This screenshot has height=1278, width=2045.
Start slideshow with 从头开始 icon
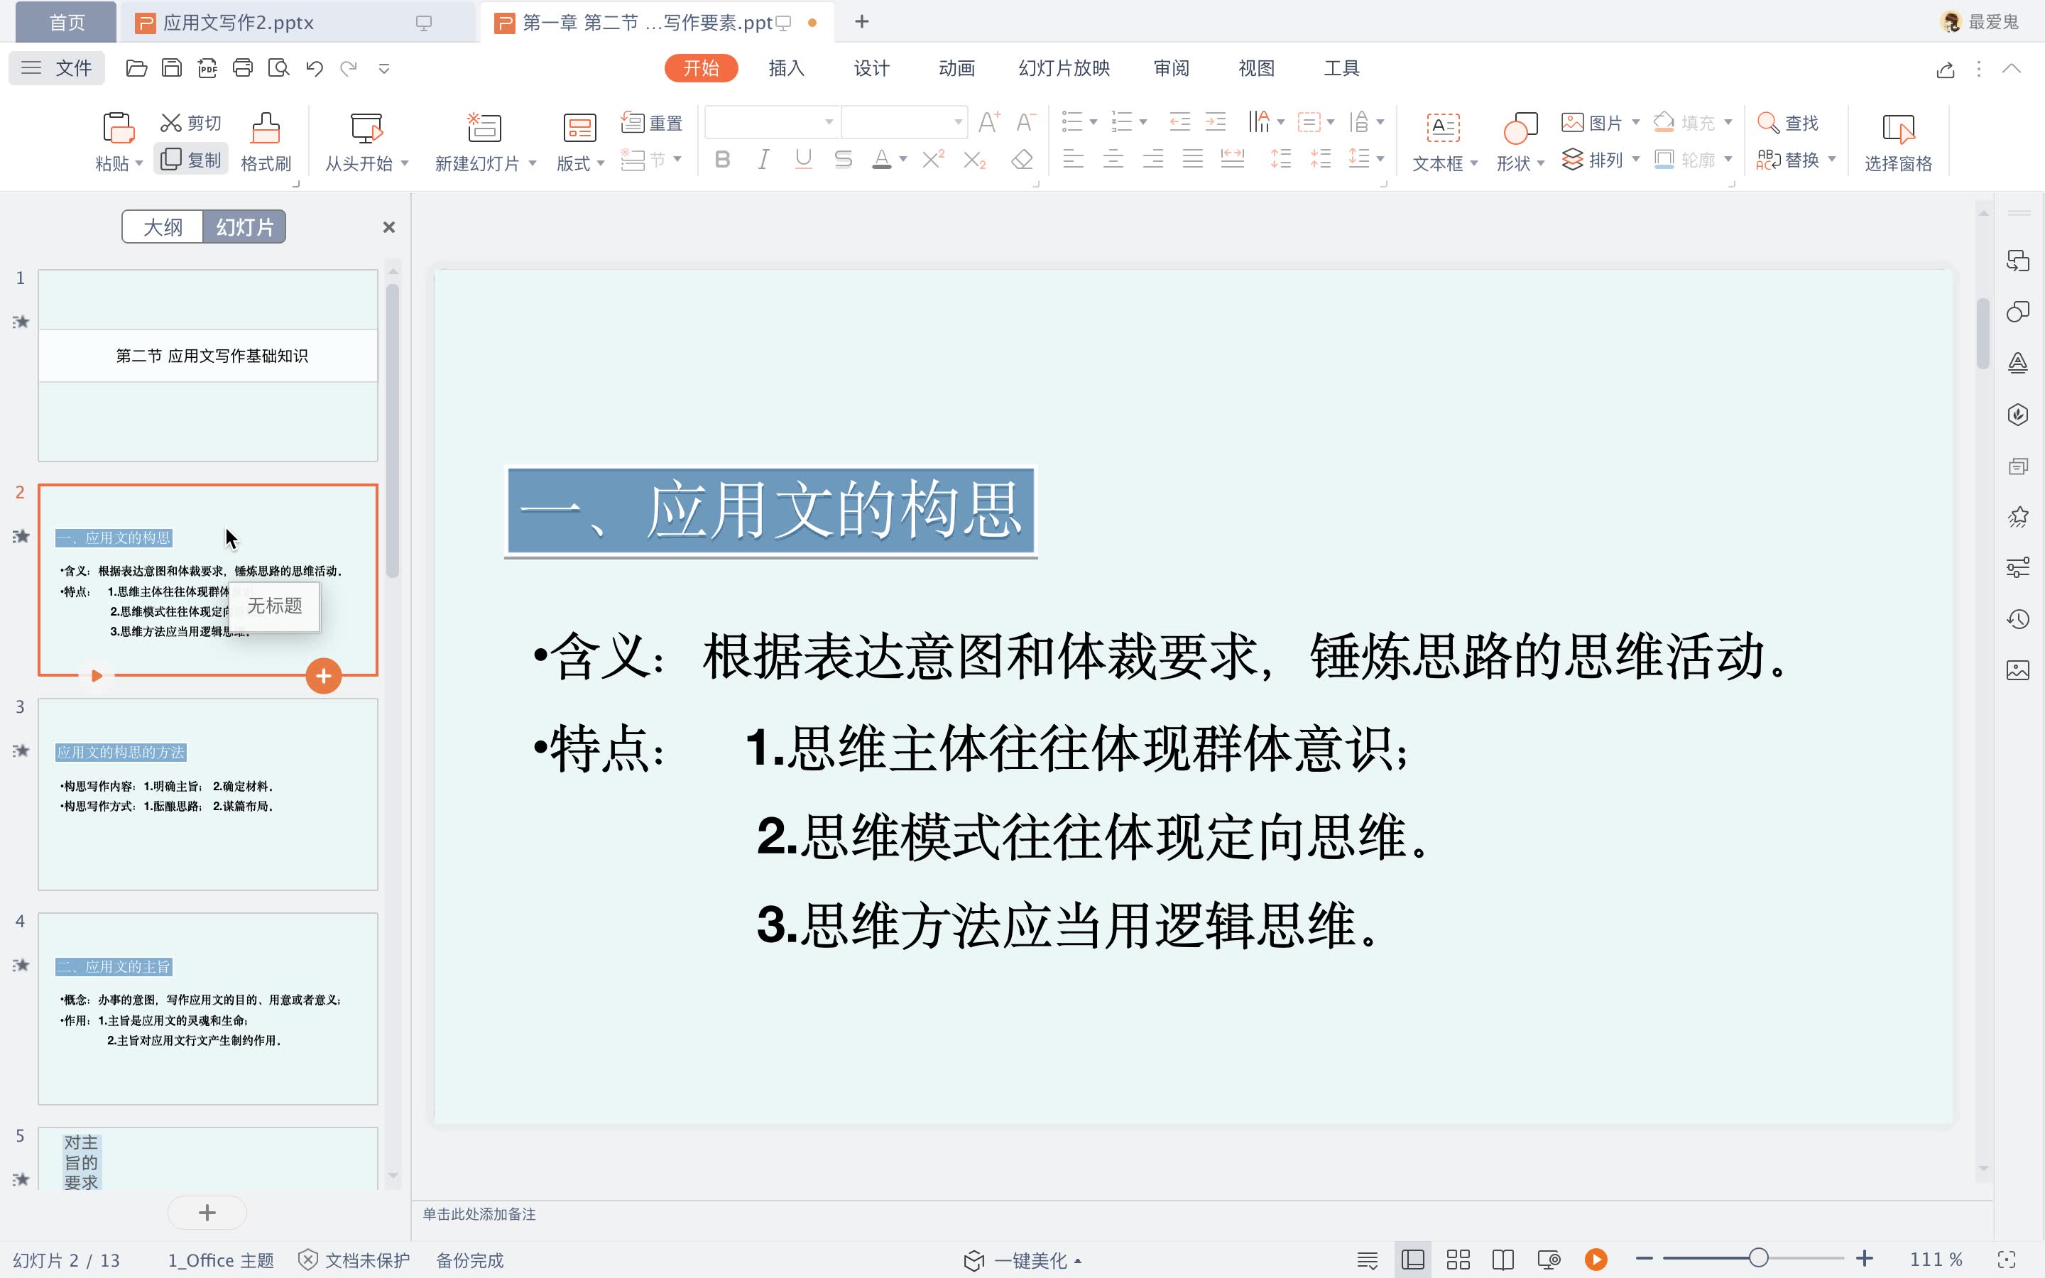366,128
